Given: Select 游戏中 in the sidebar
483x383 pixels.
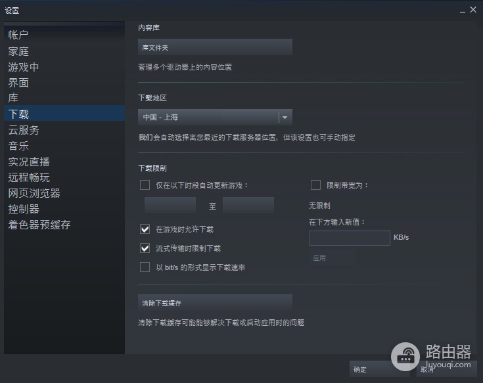Looking at the screenshot, I should point(64,67).
